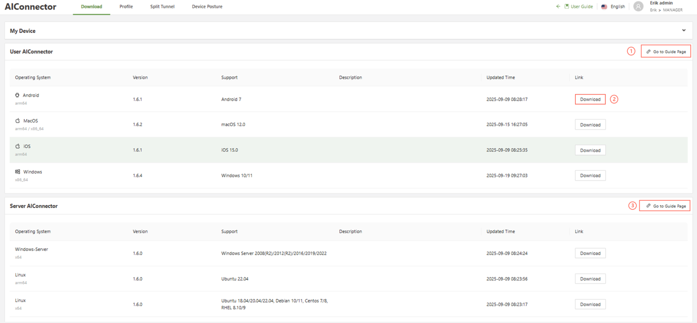Image resolution: width=697 pixels, height=323 pixels.
Task: Click the MacOS apple icon
Action: 17,121
